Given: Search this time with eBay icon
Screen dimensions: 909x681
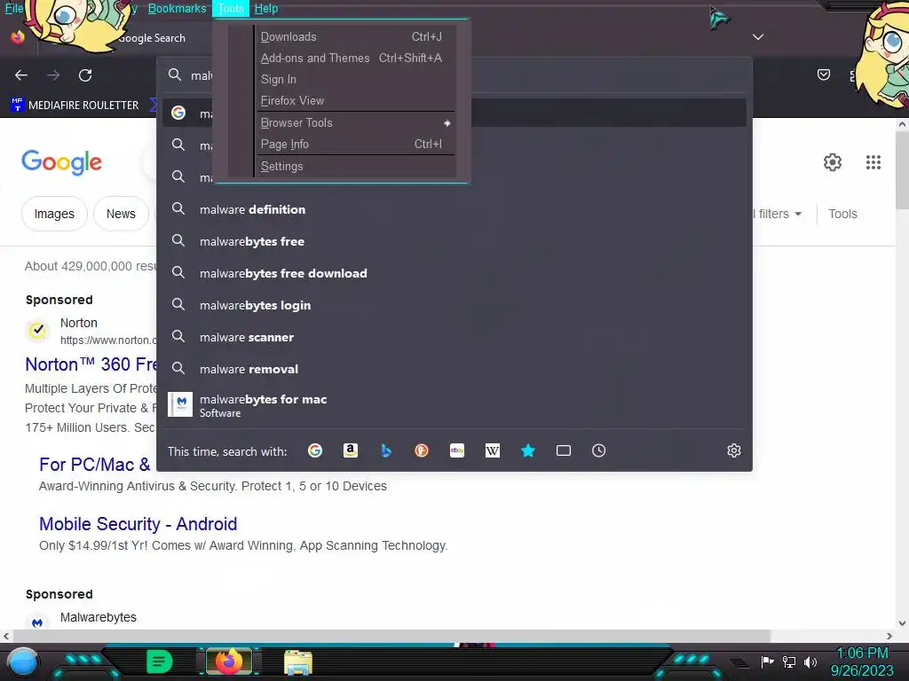Looking at the screenshot, I should (457, 450).
